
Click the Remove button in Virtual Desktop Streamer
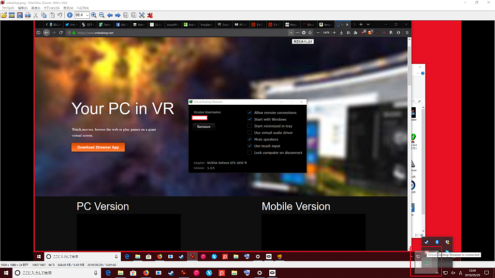pos(204,127)
